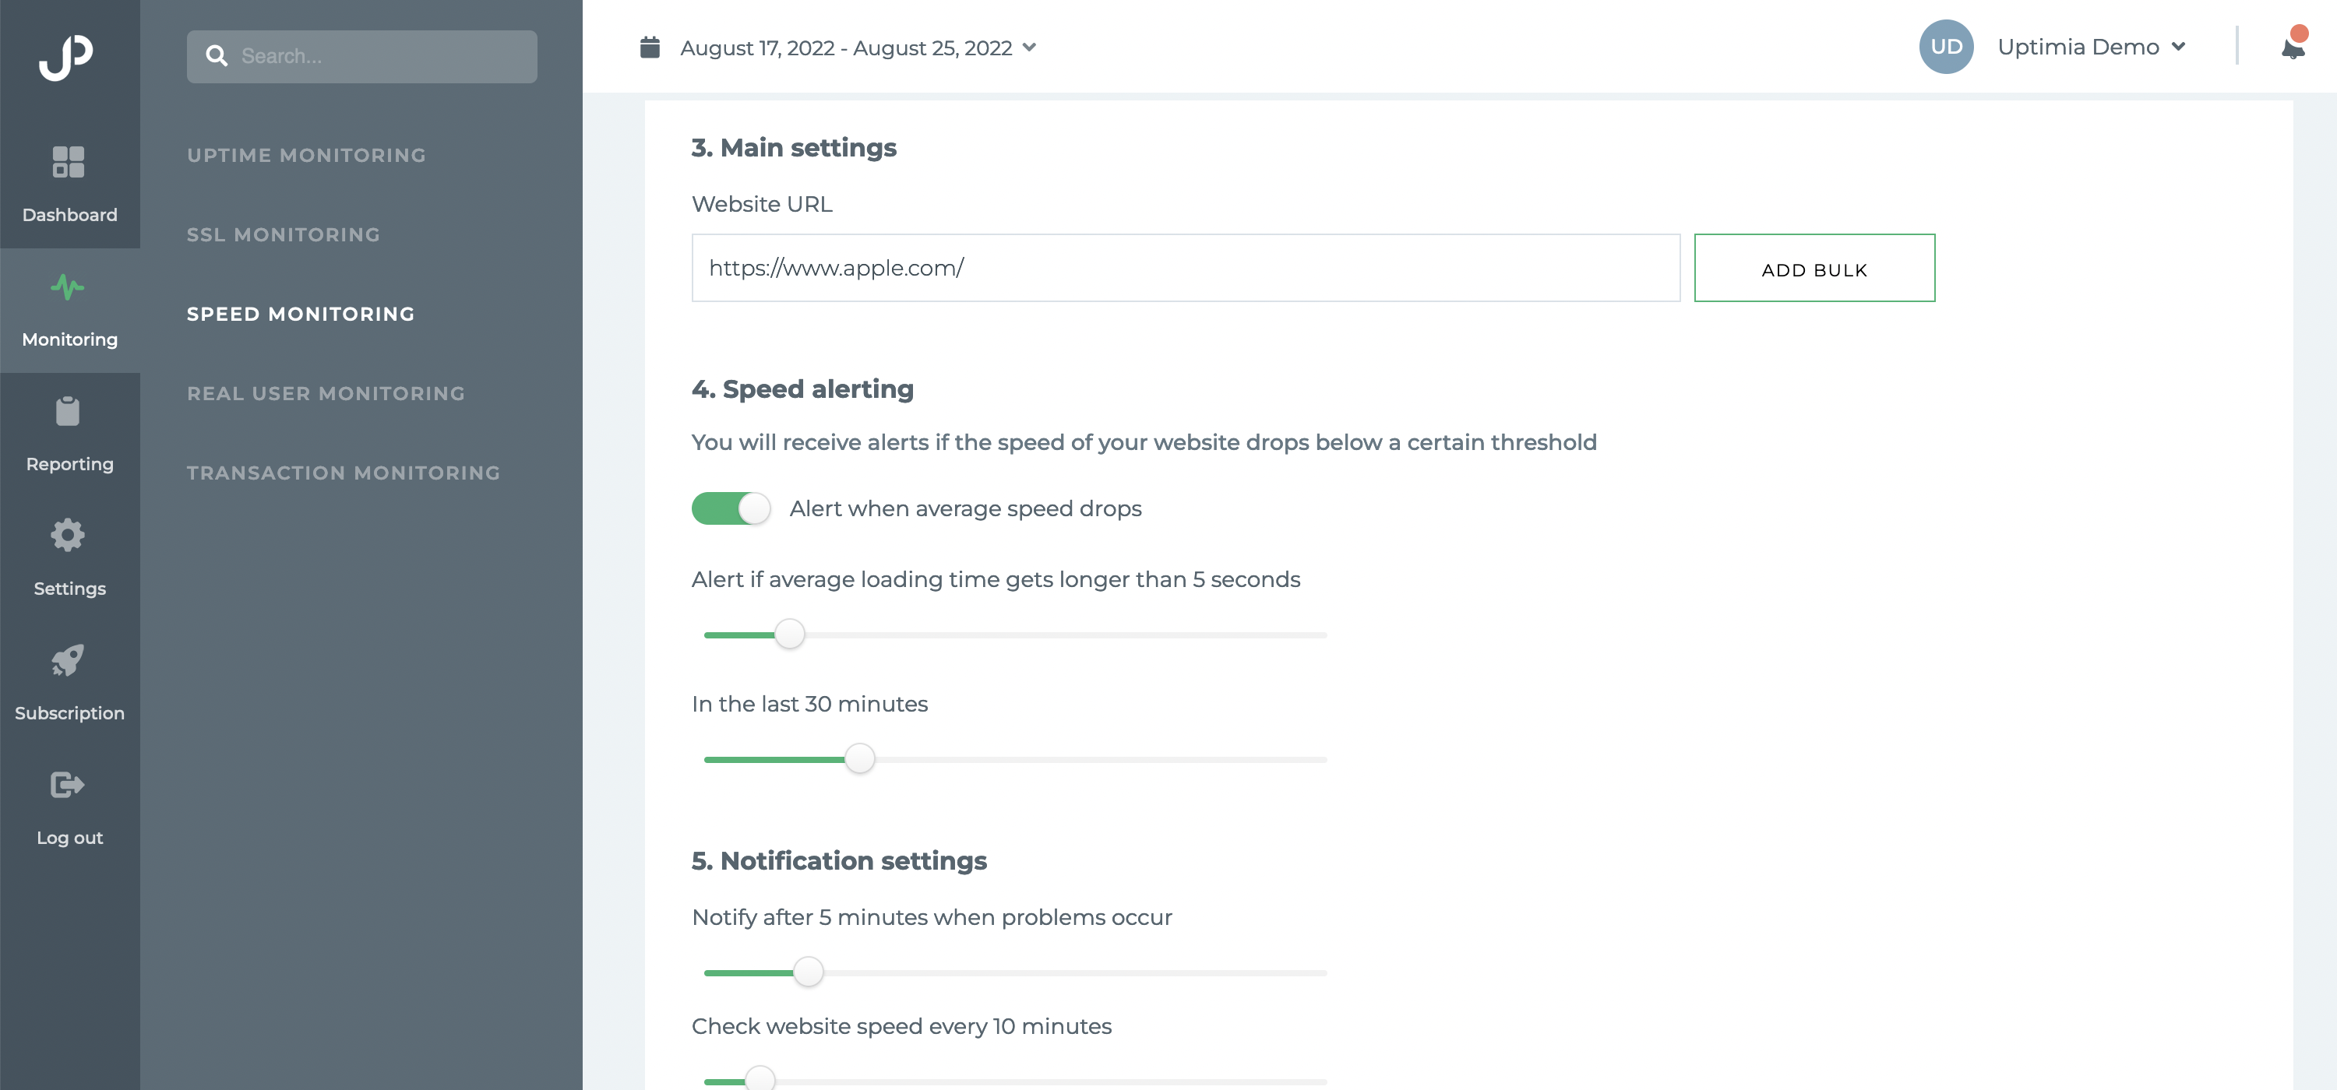The width and height of the screenshot is (2337, 1090).
Task: Click the Add Bulk button
Action: 1814,269
